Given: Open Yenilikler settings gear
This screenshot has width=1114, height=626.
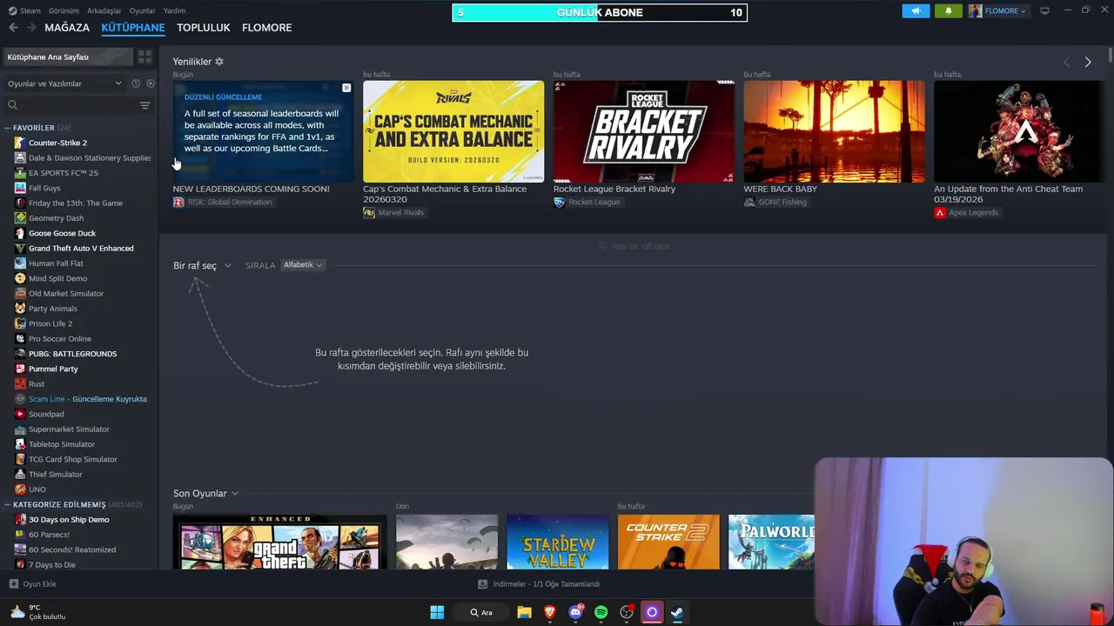Looking at the screenshot, I should 219,62.
